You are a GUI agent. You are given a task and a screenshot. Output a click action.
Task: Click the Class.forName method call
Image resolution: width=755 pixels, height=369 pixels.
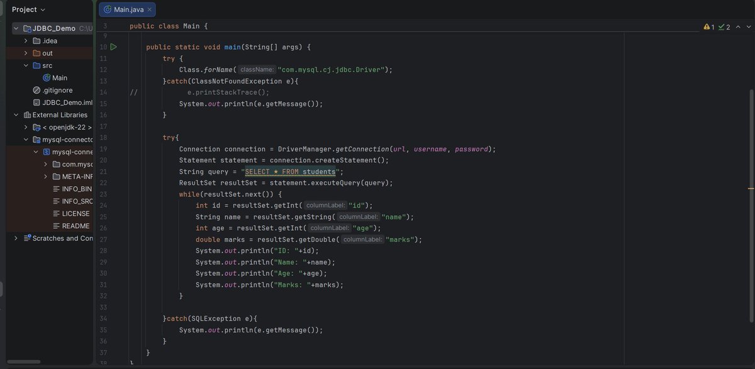[208, 70]
